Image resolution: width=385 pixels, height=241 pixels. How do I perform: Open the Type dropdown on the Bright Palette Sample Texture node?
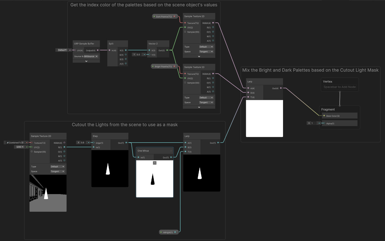pos(206,98)
